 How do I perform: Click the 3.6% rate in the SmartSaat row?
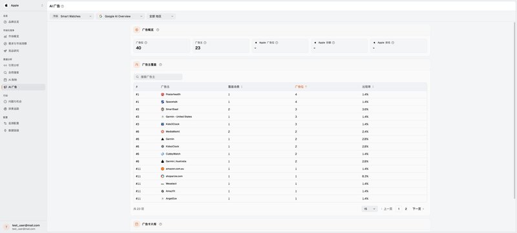pos(365,109)
